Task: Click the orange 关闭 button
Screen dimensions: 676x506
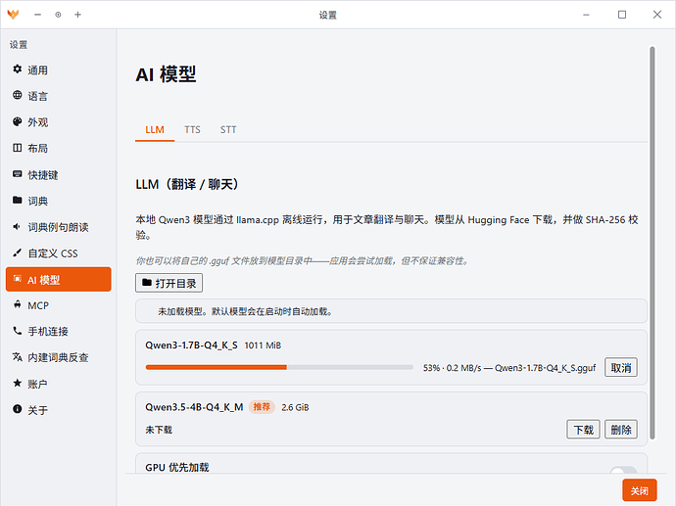Action: (640, 490)
